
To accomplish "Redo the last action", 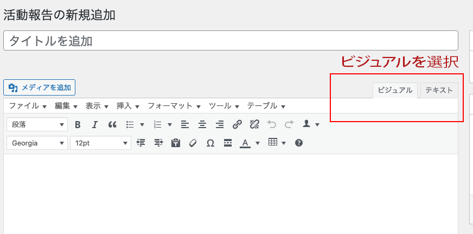I will point(289,124).
